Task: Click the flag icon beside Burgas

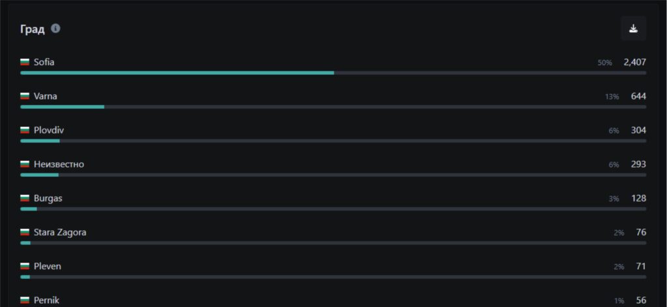Action: [25, 198]
